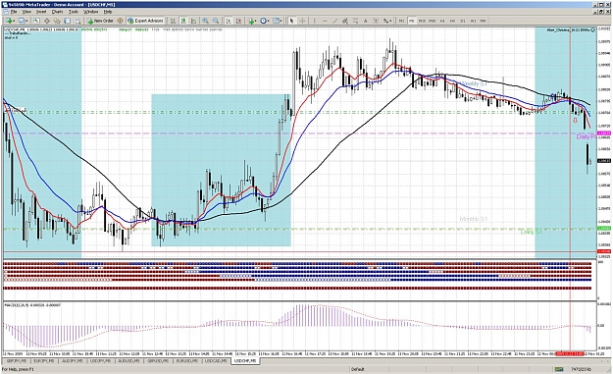Image resolution: width=613 pixels, height=374 pixels.
Task: Switch to the GBPUSD,M5 chart tab
Action: coord(158,361)
